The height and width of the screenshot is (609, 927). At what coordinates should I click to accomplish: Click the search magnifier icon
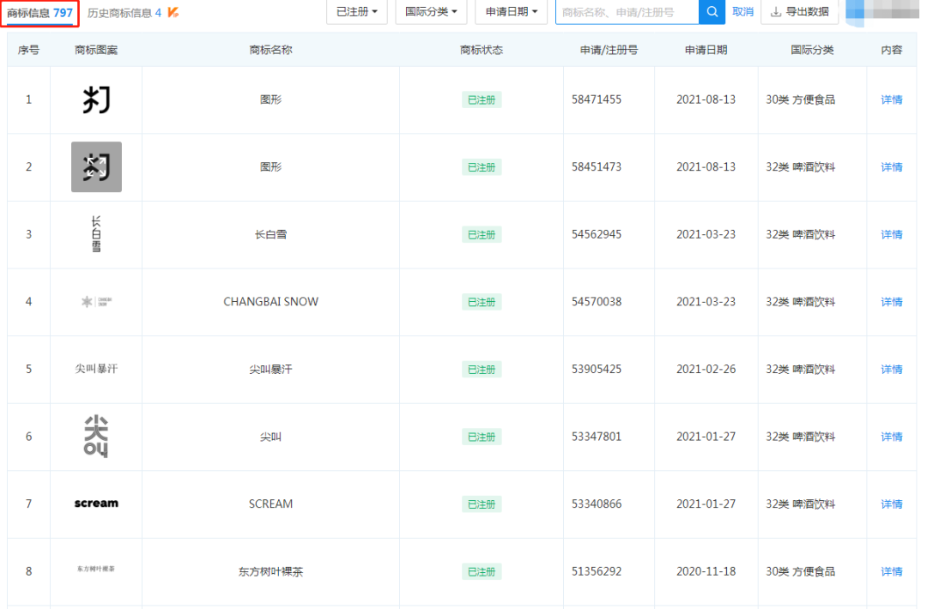[712, 12]
